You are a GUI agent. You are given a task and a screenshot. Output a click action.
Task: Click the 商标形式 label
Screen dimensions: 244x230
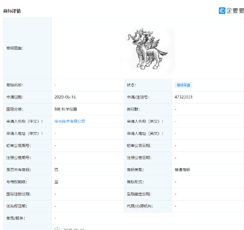click(135, 182)
